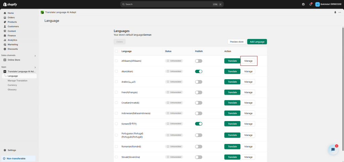Select all languages with header checkbox

coord(116,51)
